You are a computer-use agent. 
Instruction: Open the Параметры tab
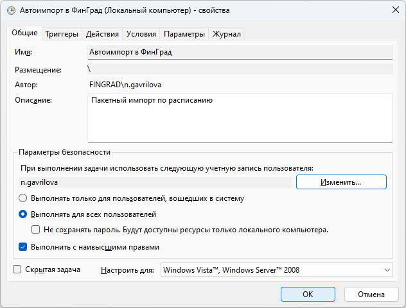(184, 34)
